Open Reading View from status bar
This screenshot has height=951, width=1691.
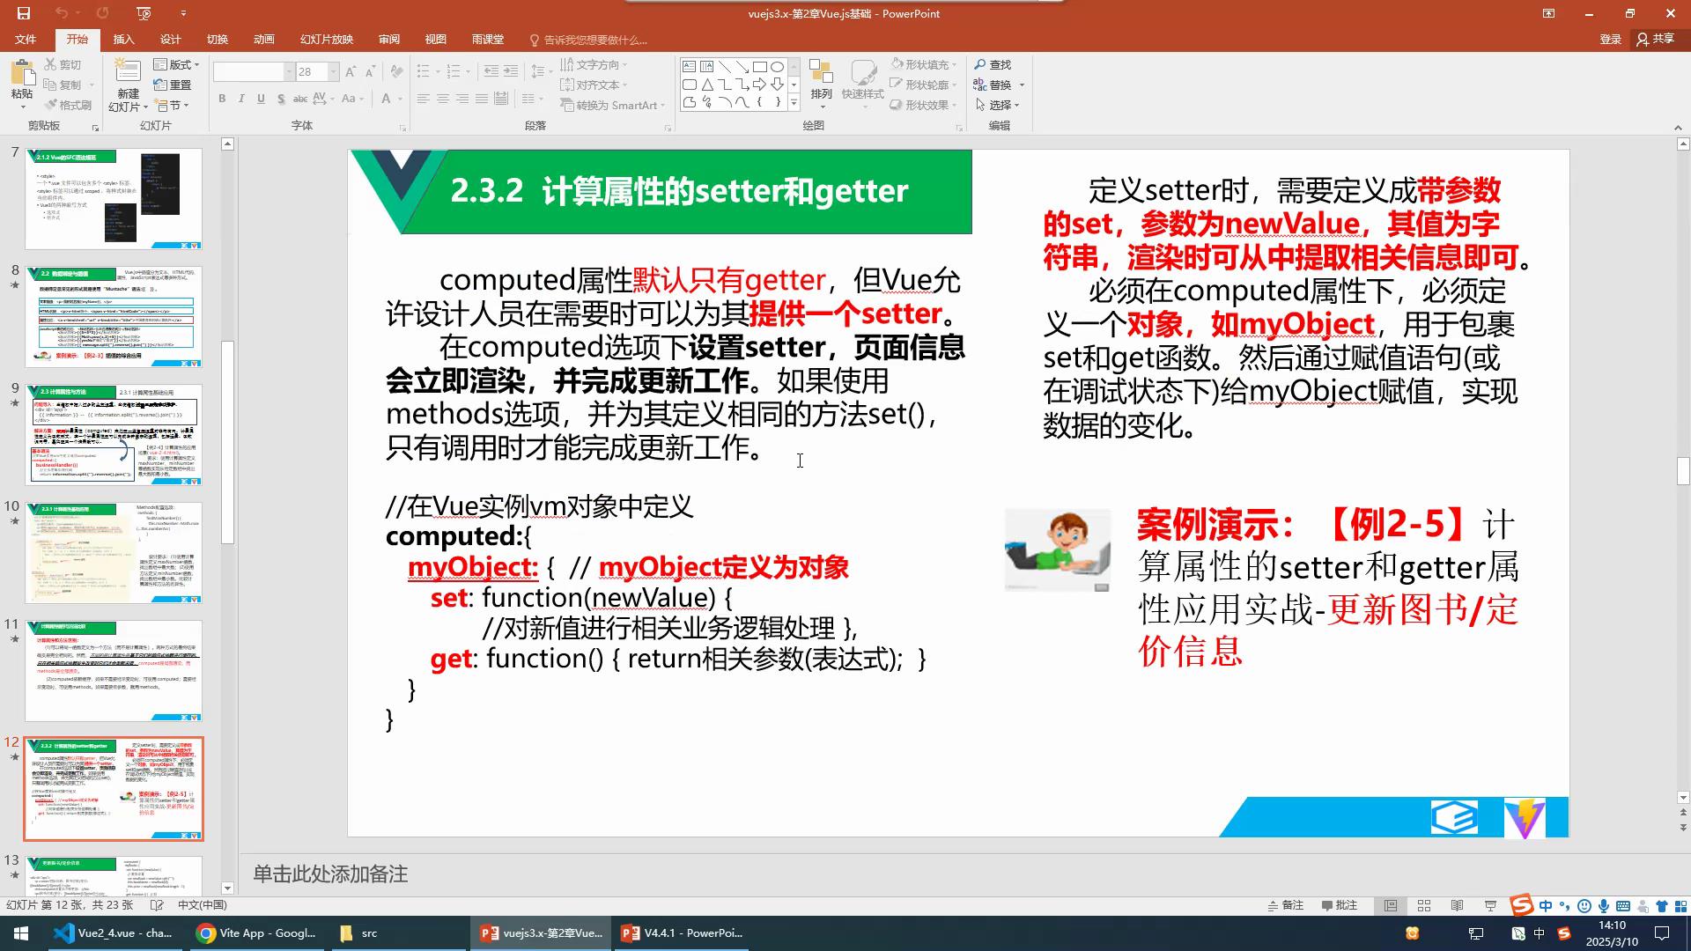[1457, 905]
